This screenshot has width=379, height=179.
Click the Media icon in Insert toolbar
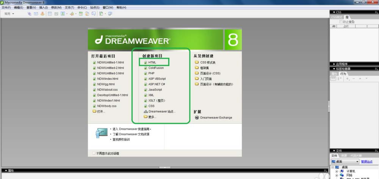pos(72,14)
